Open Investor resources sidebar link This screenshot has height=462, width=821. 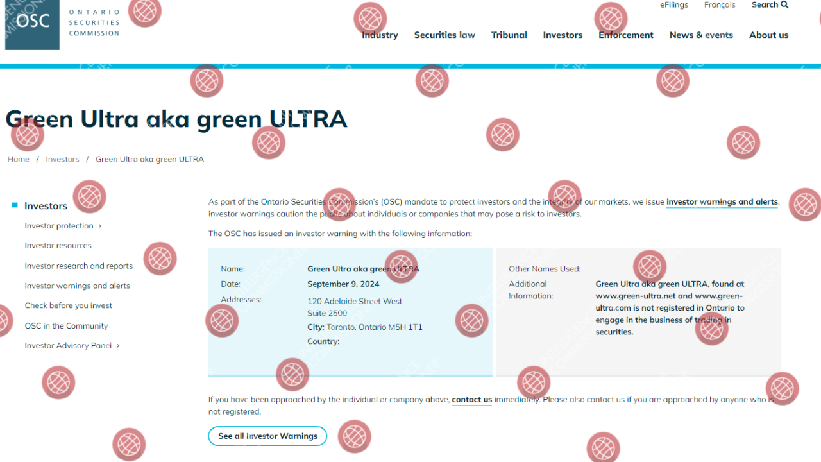pyautogui.click(x=58, y=246)
